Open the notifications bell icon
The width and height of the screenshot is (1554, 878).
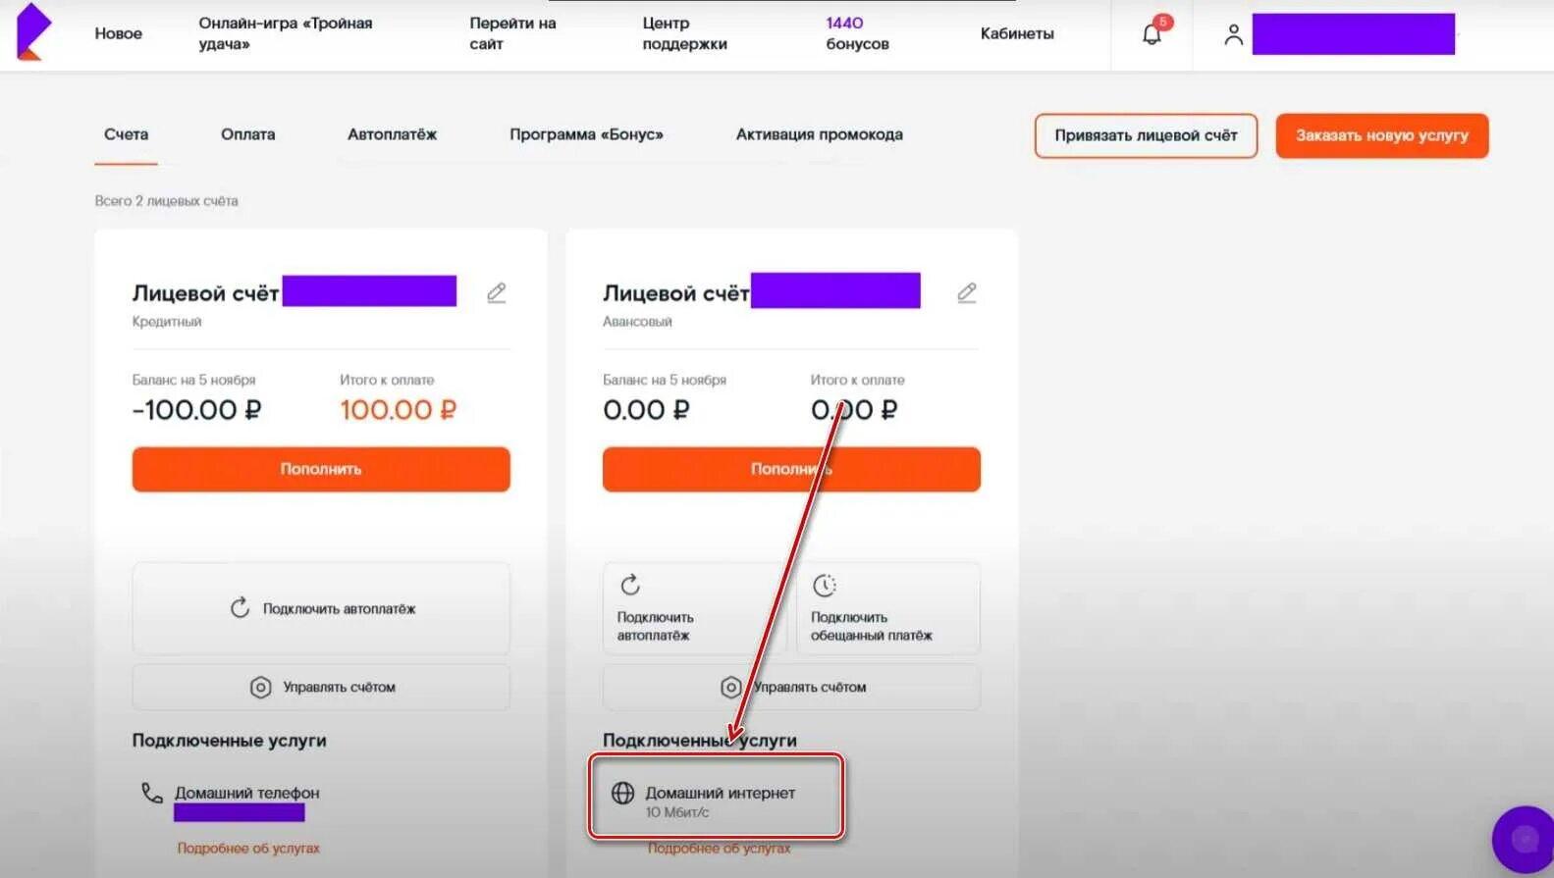(x=1152, y=34)
